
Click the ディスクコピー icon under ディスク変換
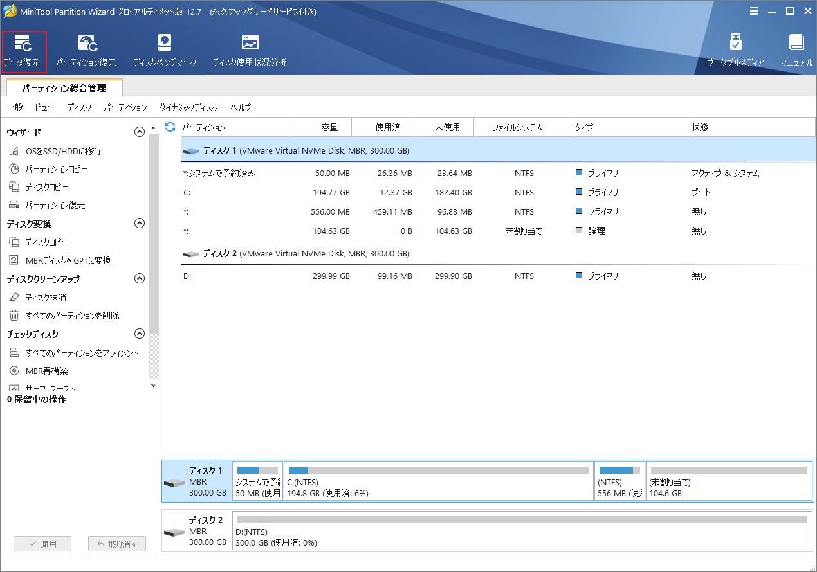point(14,242)
